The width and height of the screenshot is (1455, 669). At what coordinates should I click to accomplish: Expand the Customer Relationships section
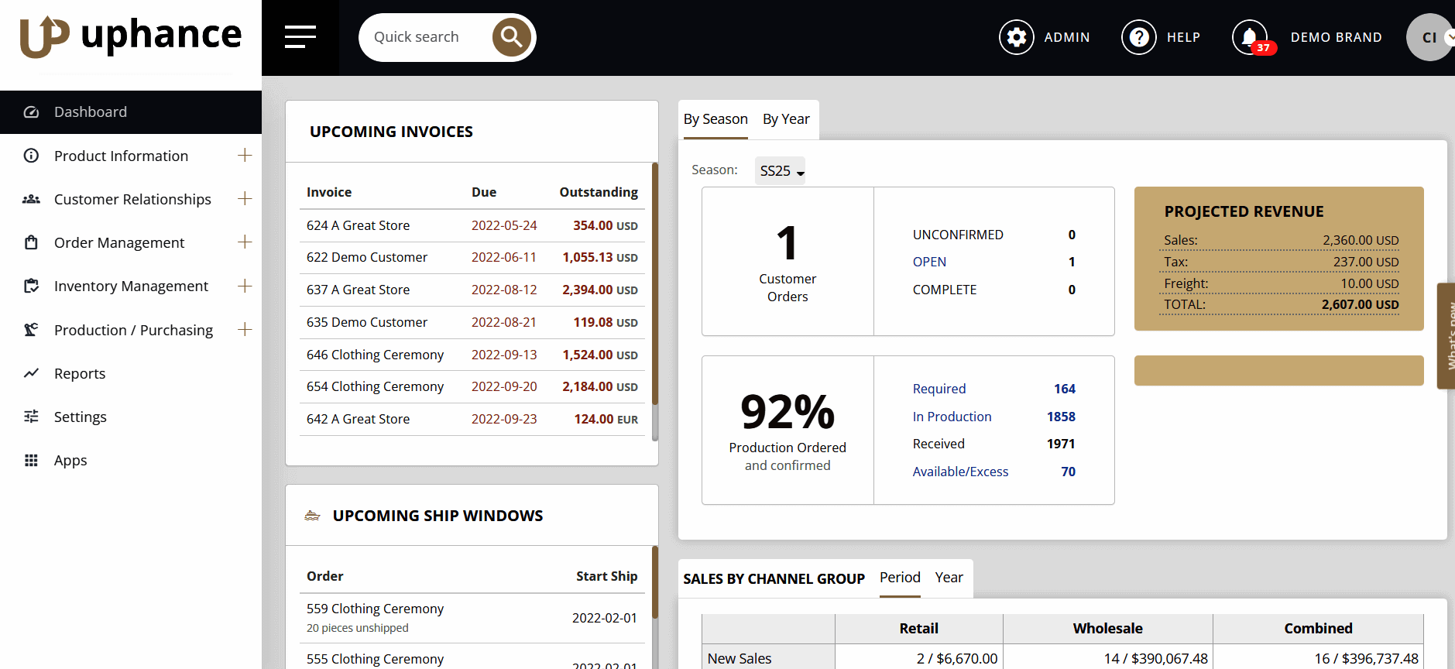pyautogui.click(x=245, y=199)
